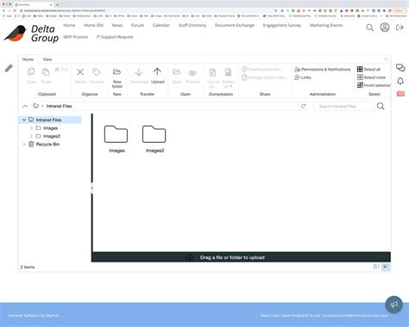Open the chat bubbles icon

pyautogui.click(x=400, y=68)
